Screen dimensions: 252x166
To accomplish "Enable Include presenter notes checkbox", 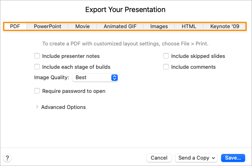I will tap(37, 56).
